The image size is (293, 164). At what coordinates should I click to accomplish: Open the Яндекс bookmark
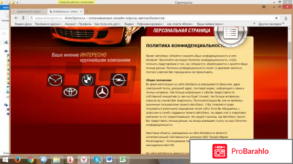[x=129, y=24]
